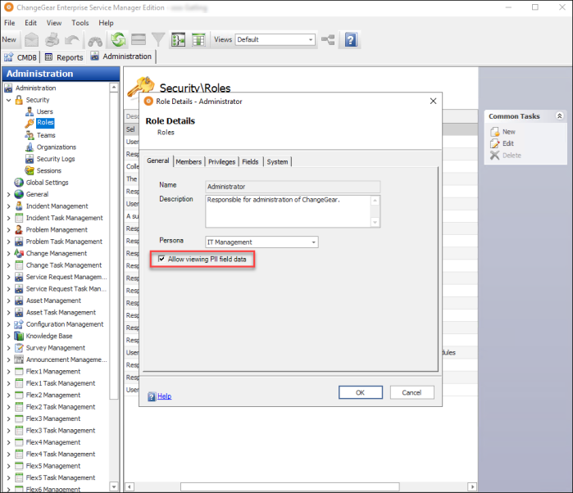Click the undo arrow toolbar icon

(x=72, y=40)
